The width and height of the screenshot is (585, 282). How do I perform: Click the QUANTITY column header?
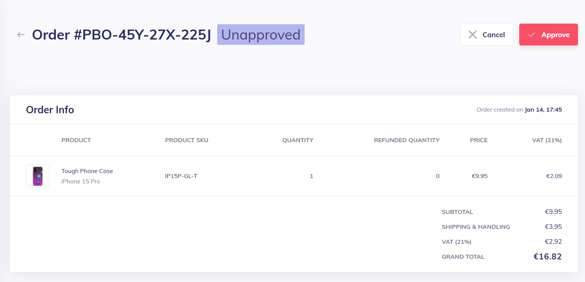click(298, 140)
